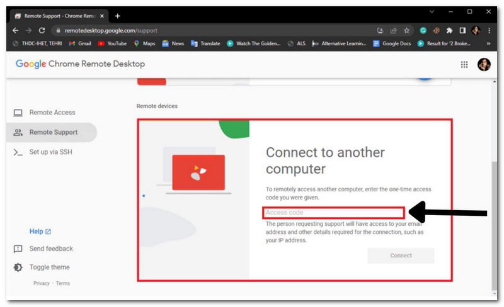Reload the Remote Support page
The image size is (504, 307).
pyautogui.click(x=42, y=30)
